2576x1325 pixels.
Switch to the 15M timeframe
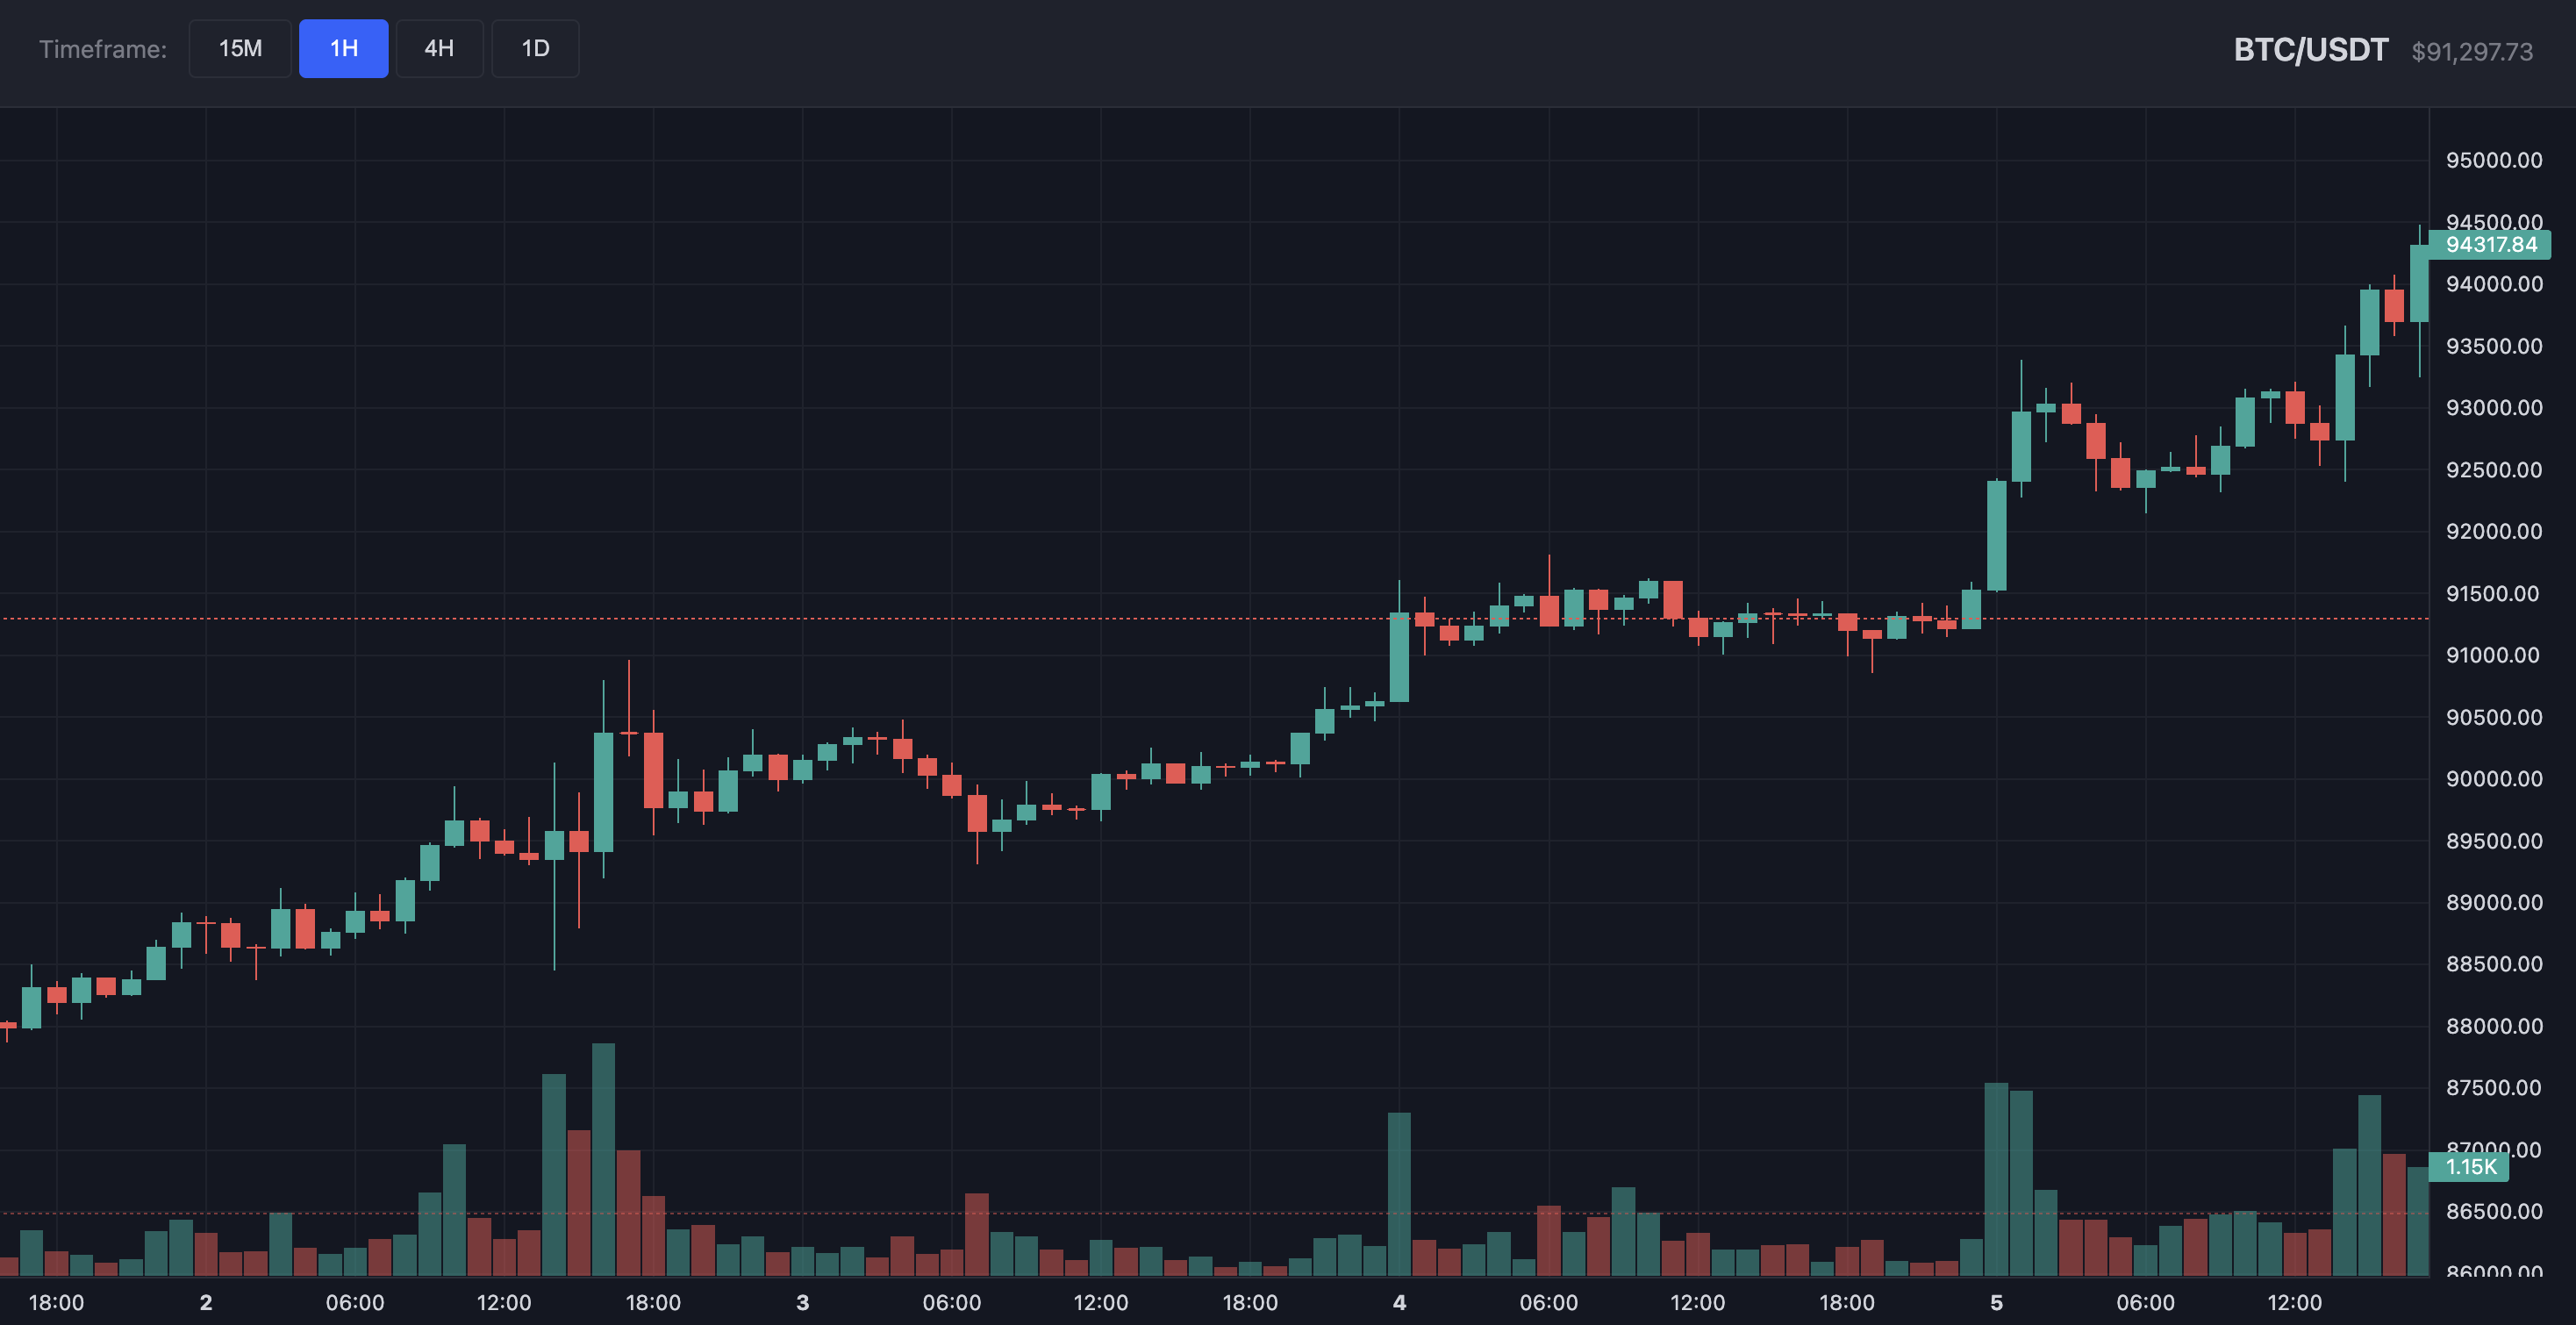tap(240, 48)
